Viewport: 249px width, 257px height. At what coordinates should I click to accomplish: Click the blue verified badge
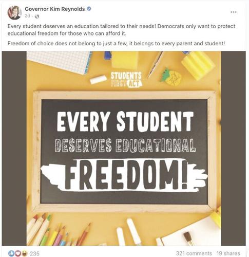[x=89, y=9]
